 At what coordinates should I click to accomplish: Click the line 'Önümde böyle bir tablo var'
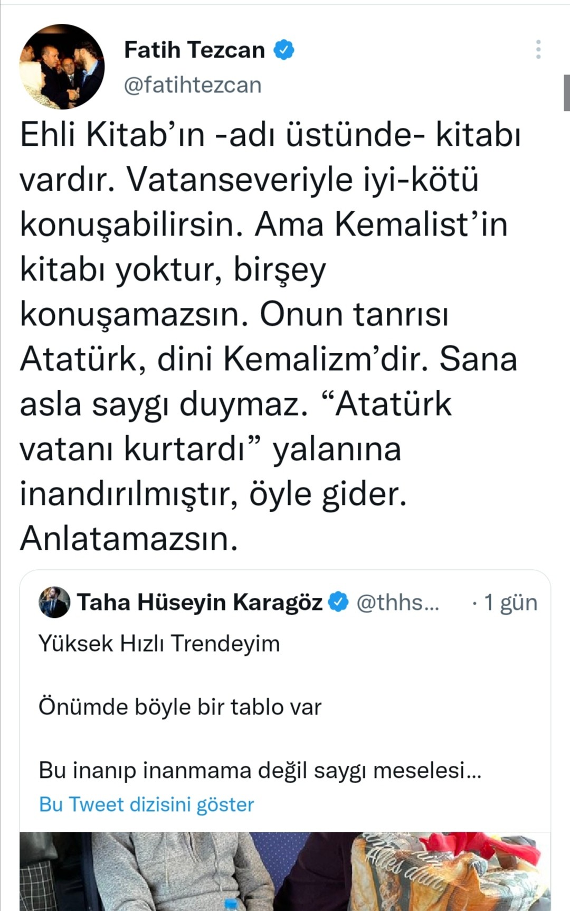pyautogui.click(x=180, y=707)
